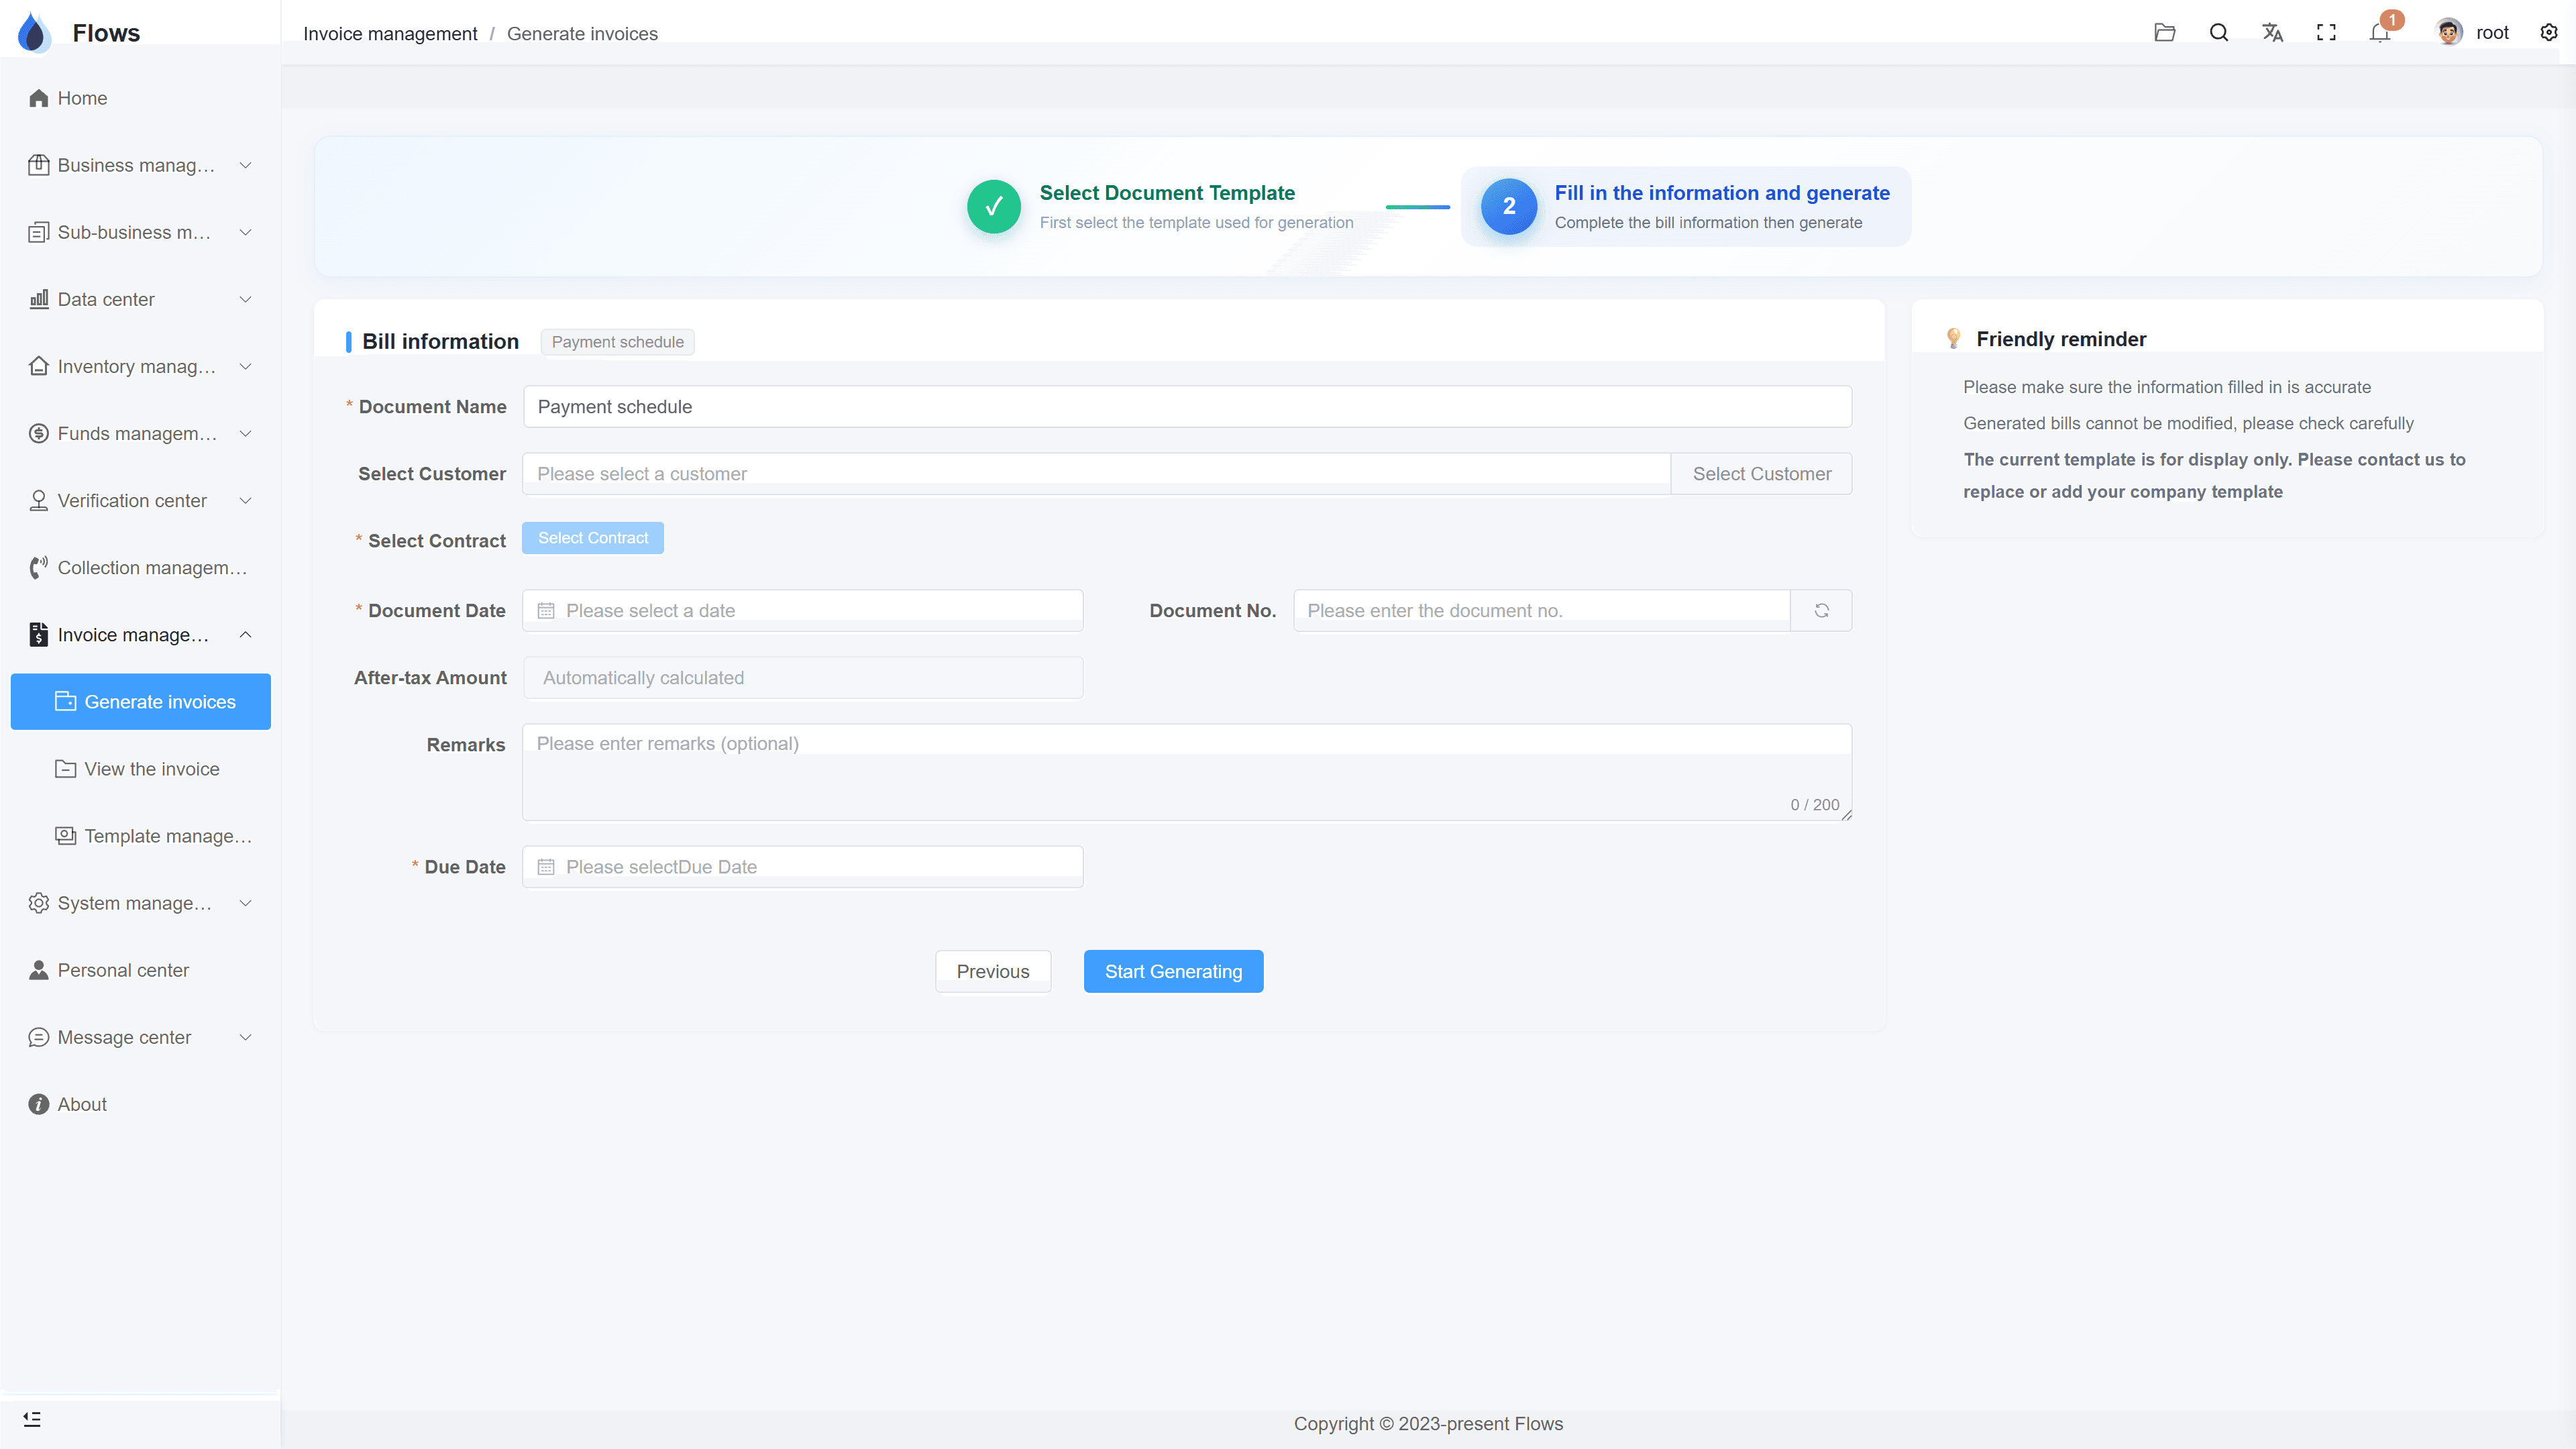Viewport: 2576px width, 1449px height.
Task: Expand Business management chevron
Action: 245,165
